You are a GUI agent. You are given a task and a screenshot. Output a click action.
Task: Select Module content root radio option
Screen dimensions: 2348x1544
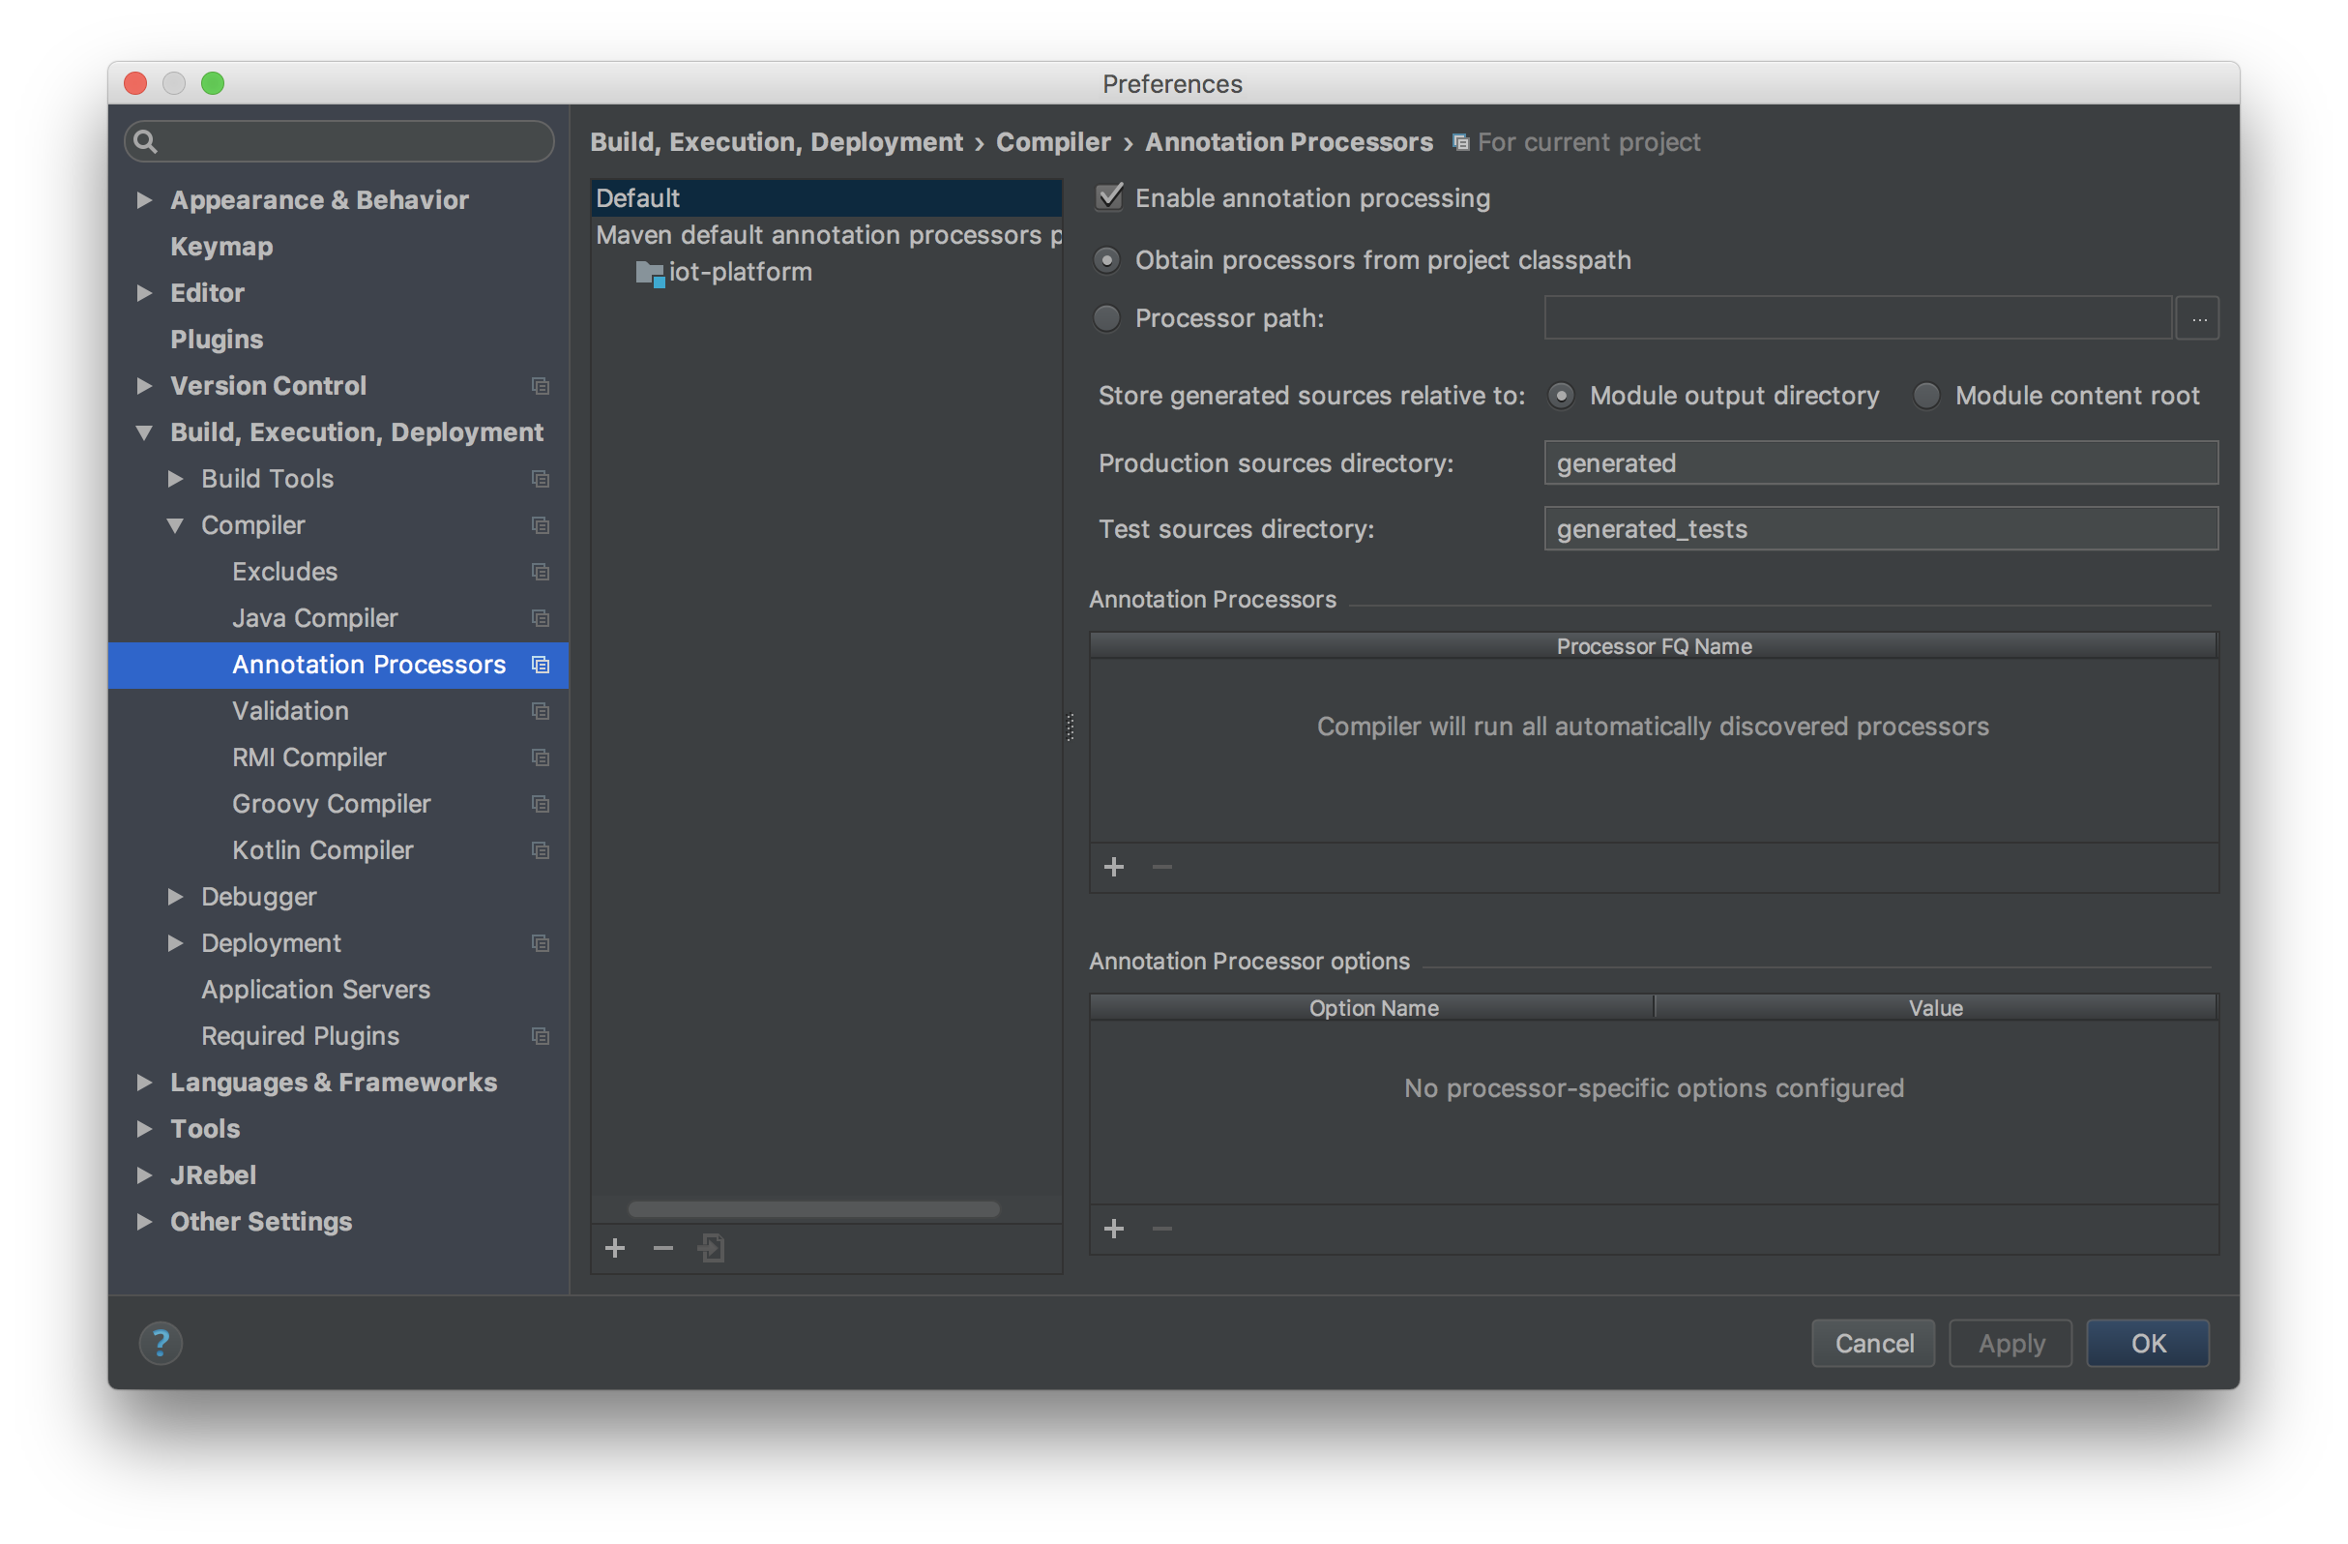click(1925, 396)
